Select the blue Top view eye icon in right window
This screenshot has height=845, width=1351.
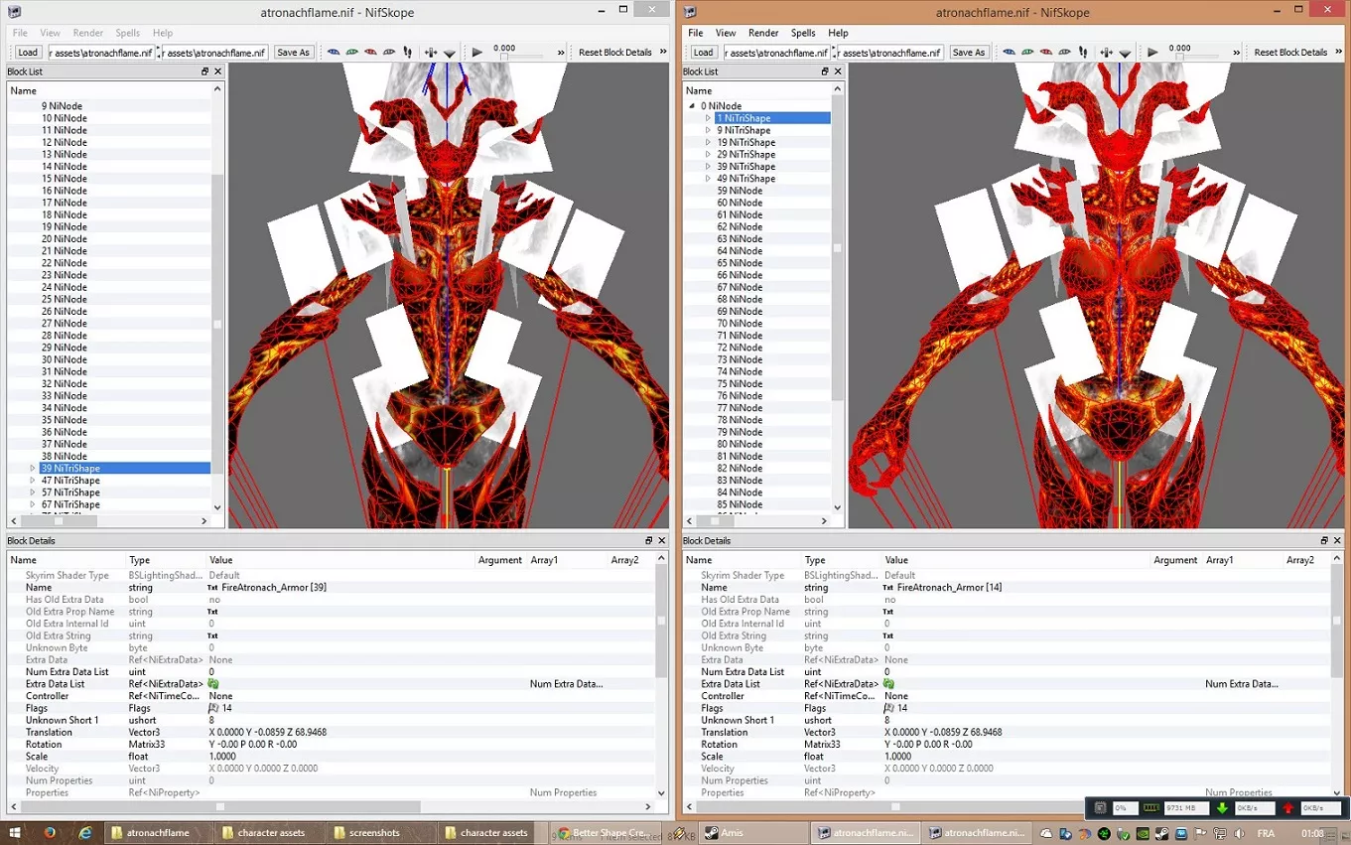(1009, 52)
